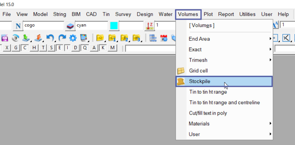Expand the User submenu under Materials

point(224,134)
